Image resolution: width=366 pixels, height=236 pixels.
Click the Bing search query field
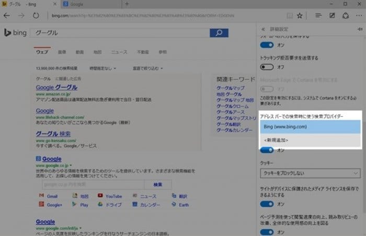tap(120, 33)
